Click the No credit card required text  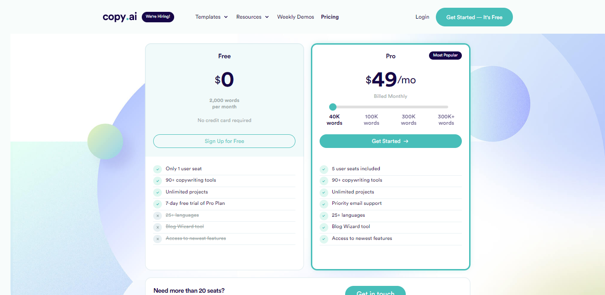pyautogui.click(x=224, y=120)
